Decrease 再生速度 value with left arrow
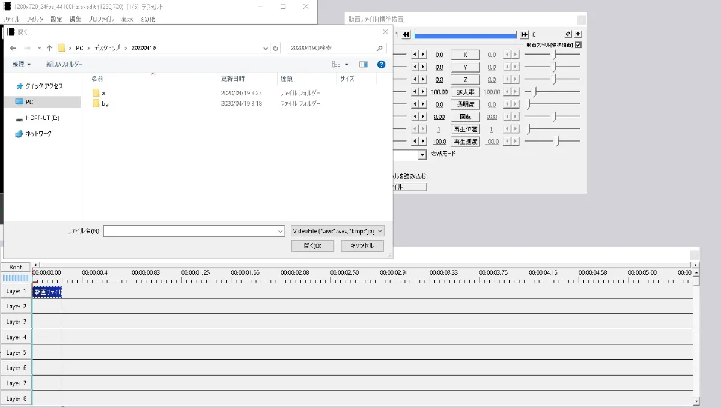 pyautogui.click(x=415, y=141)
